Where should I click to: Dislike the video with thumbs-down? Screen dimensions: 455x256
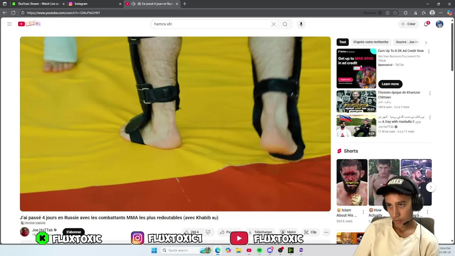[x=208, y=232]
